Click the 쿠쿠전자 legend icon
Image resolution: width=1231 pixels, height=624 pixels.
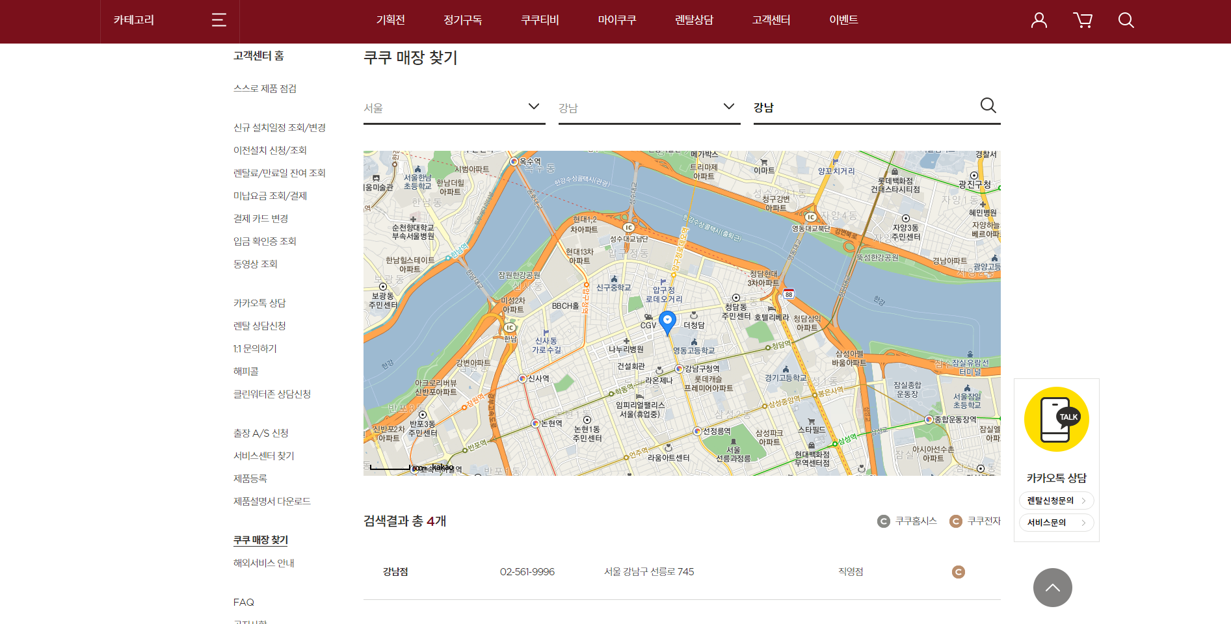click(955, 521)
